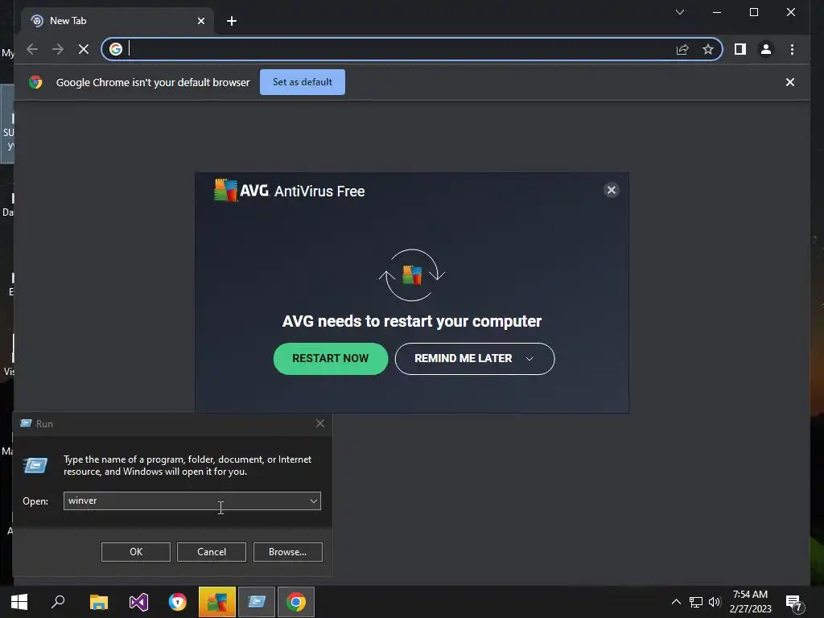Open the Chrome three-dot menu

click(x=792, y=49)
